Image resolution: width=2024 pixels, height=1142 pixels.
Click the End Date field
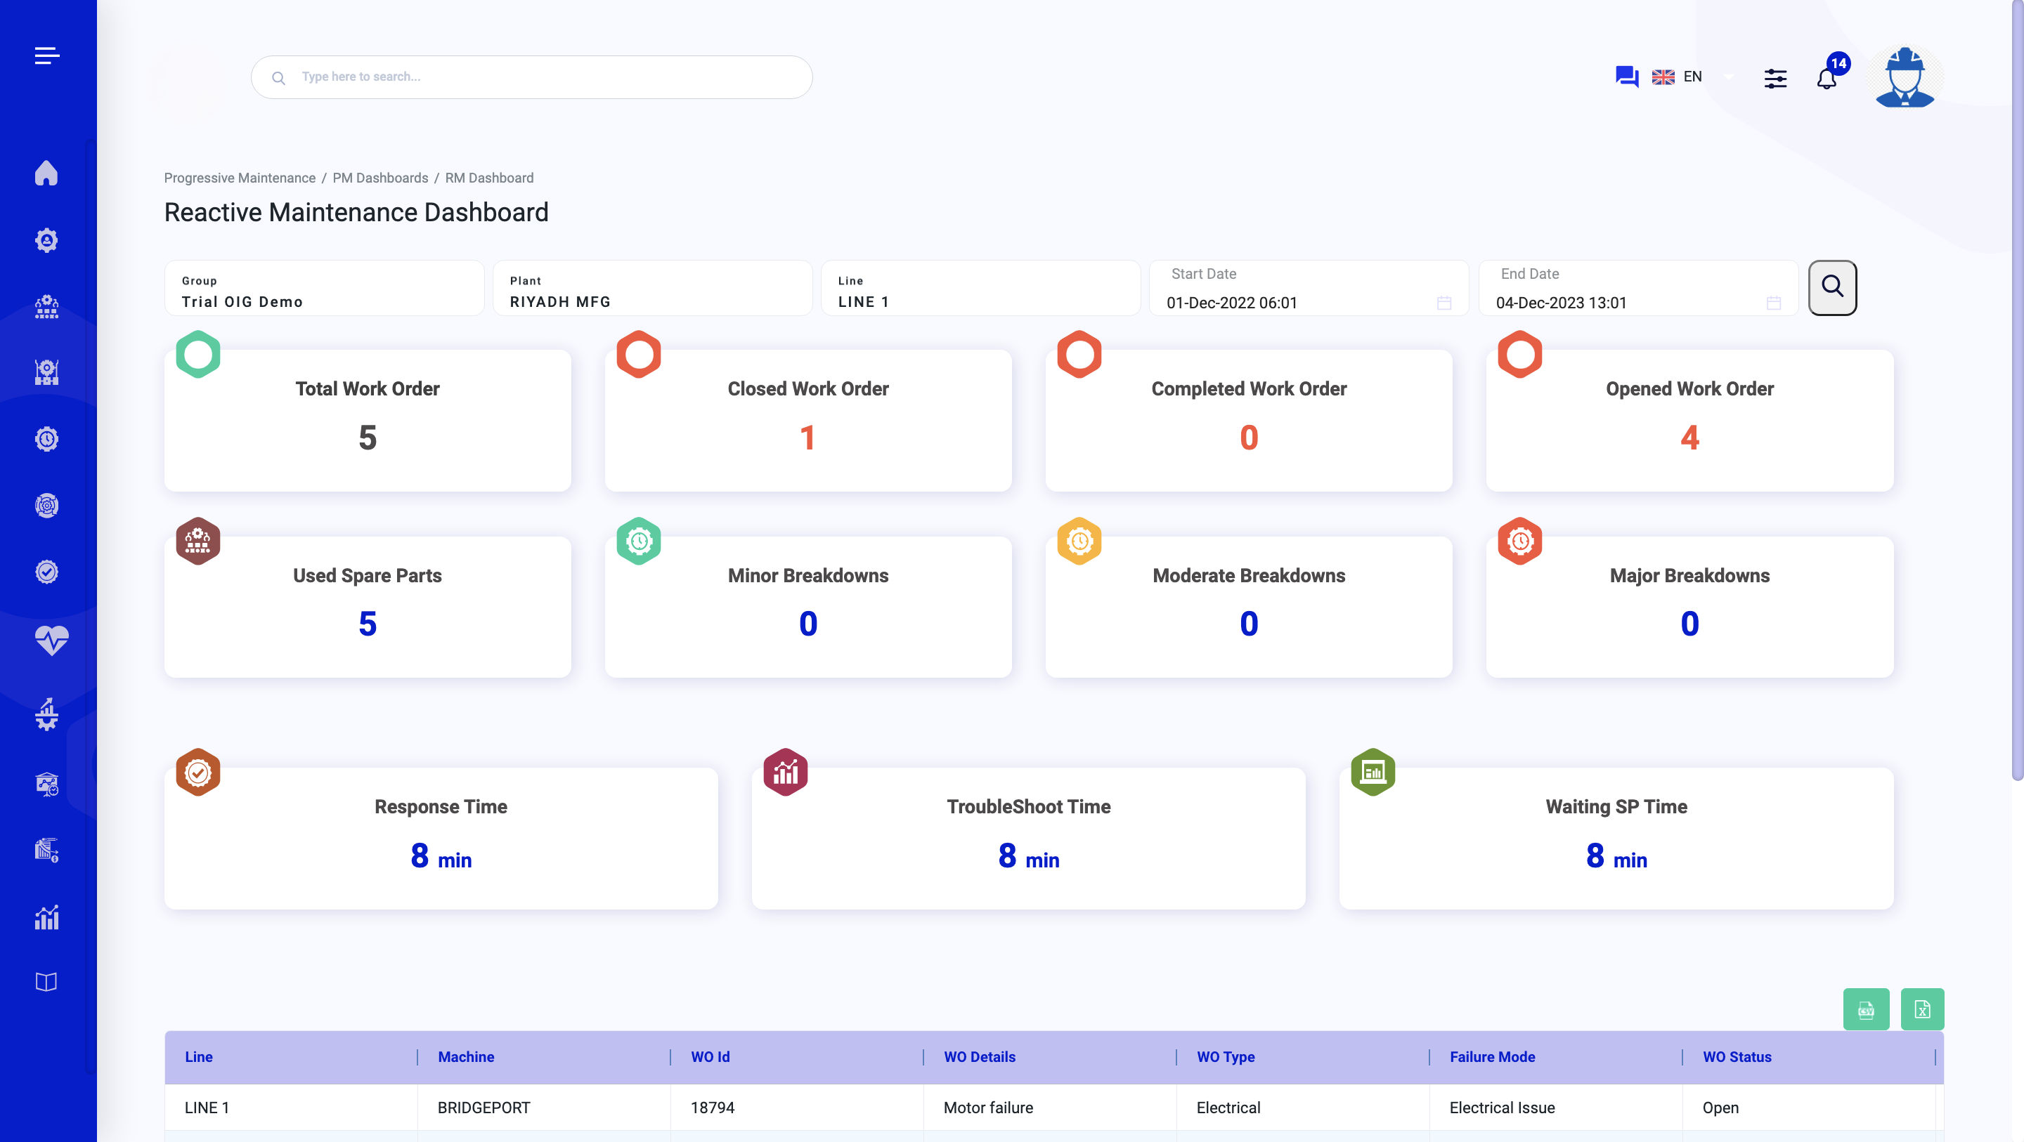click(1638, 288)
